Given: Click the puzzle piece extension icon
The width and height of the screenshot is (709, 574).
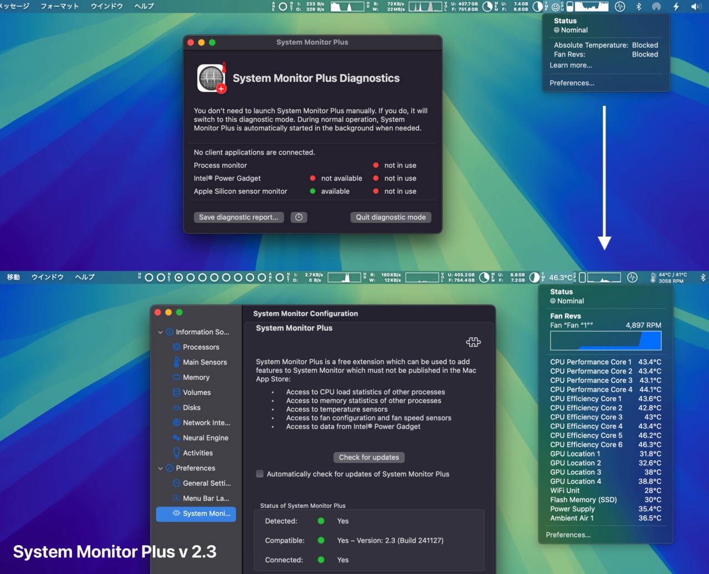Looking at the screenshot, I should 473,342.
